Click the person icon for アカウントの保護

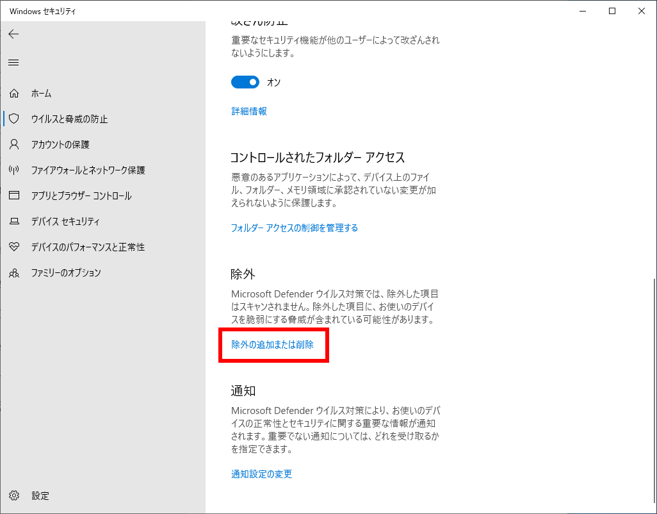[14, 144]
